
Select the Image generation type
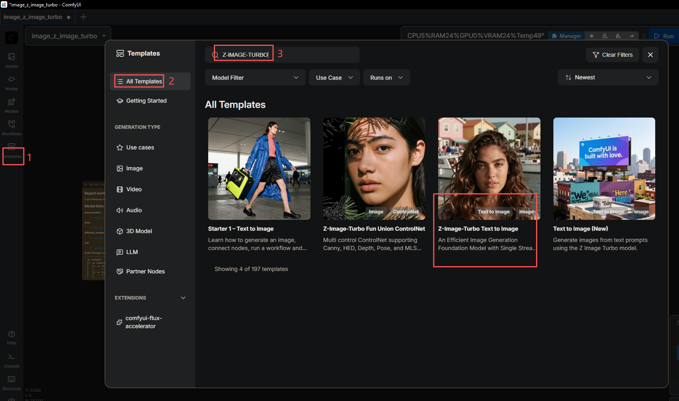[150, 168]
